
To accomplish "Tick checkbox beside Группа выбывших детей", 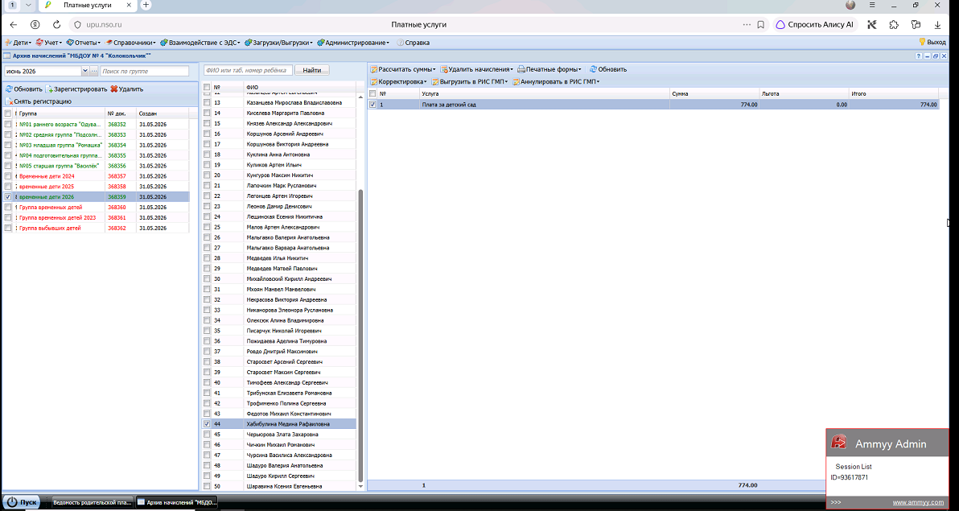I will 7,229.
